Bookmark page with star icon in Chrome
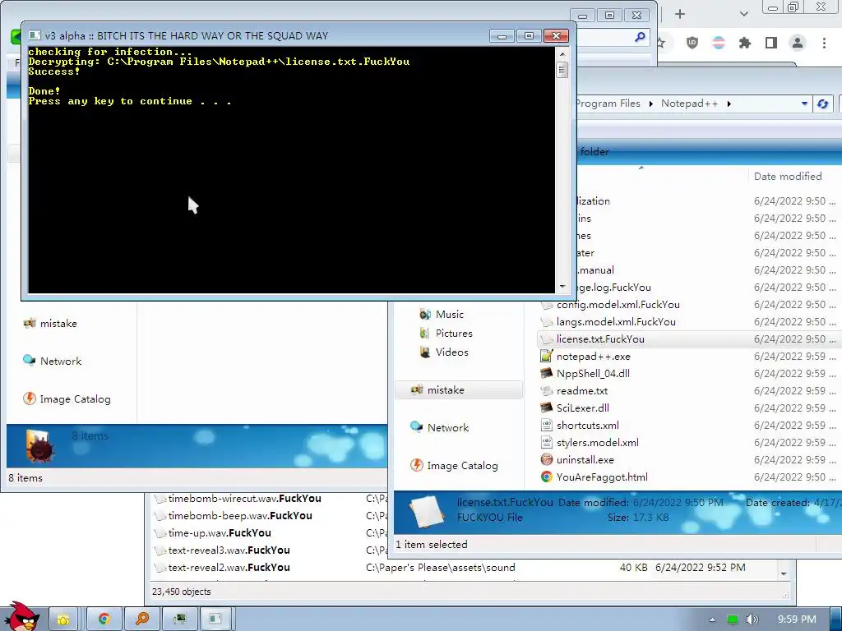Screen dimensions: 842x631 [662, 43]
